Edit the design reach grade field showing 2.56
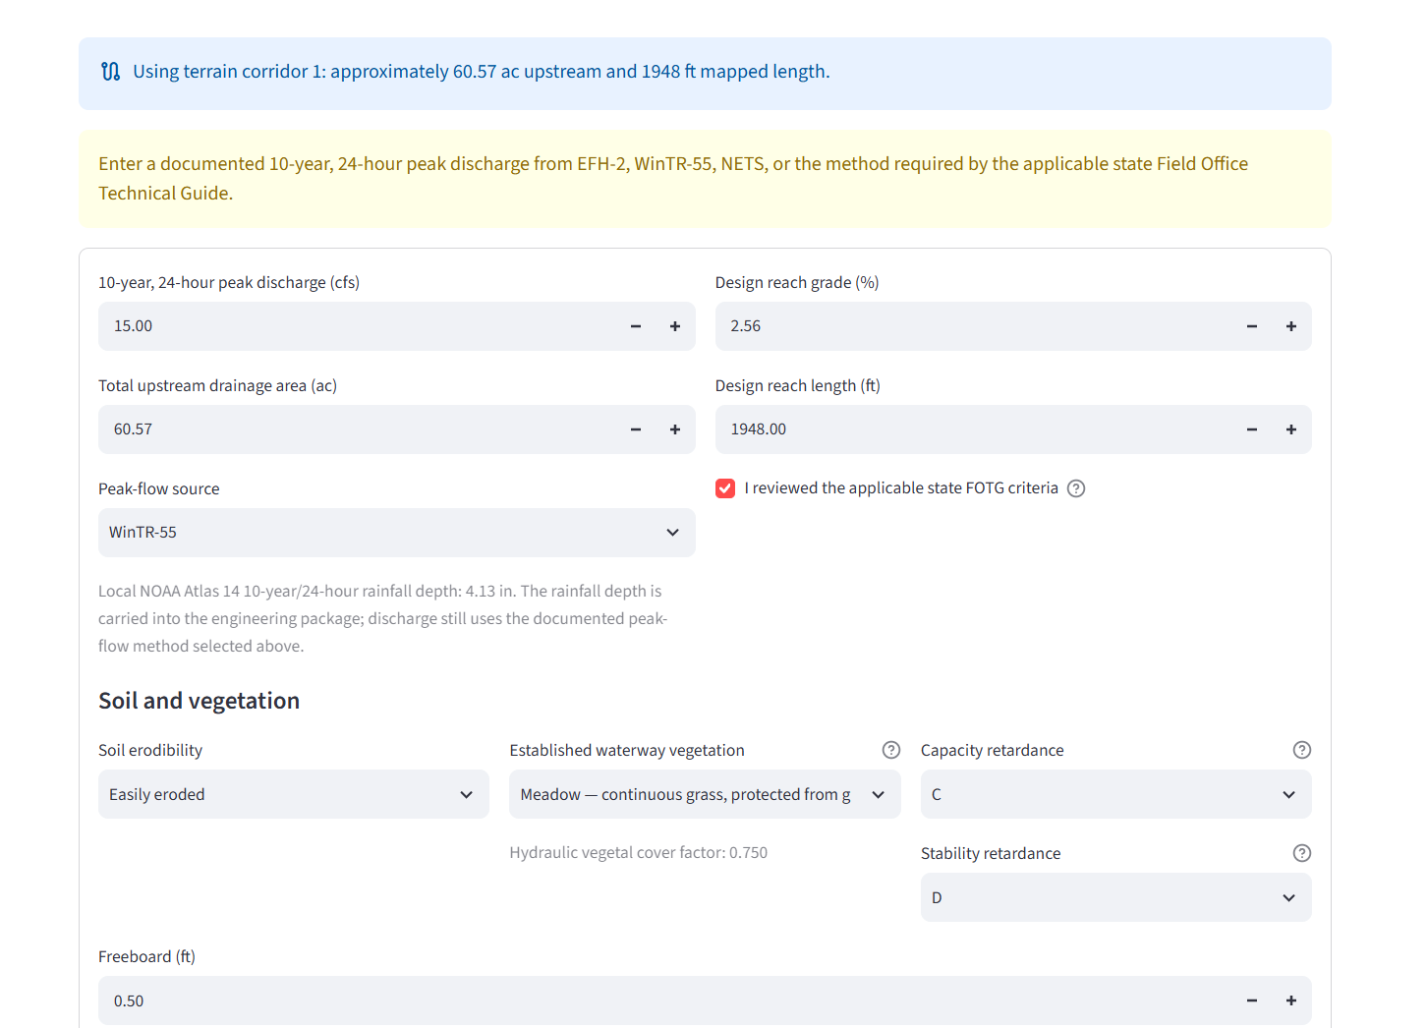The image size is (1427, 1028). point(974,326)
